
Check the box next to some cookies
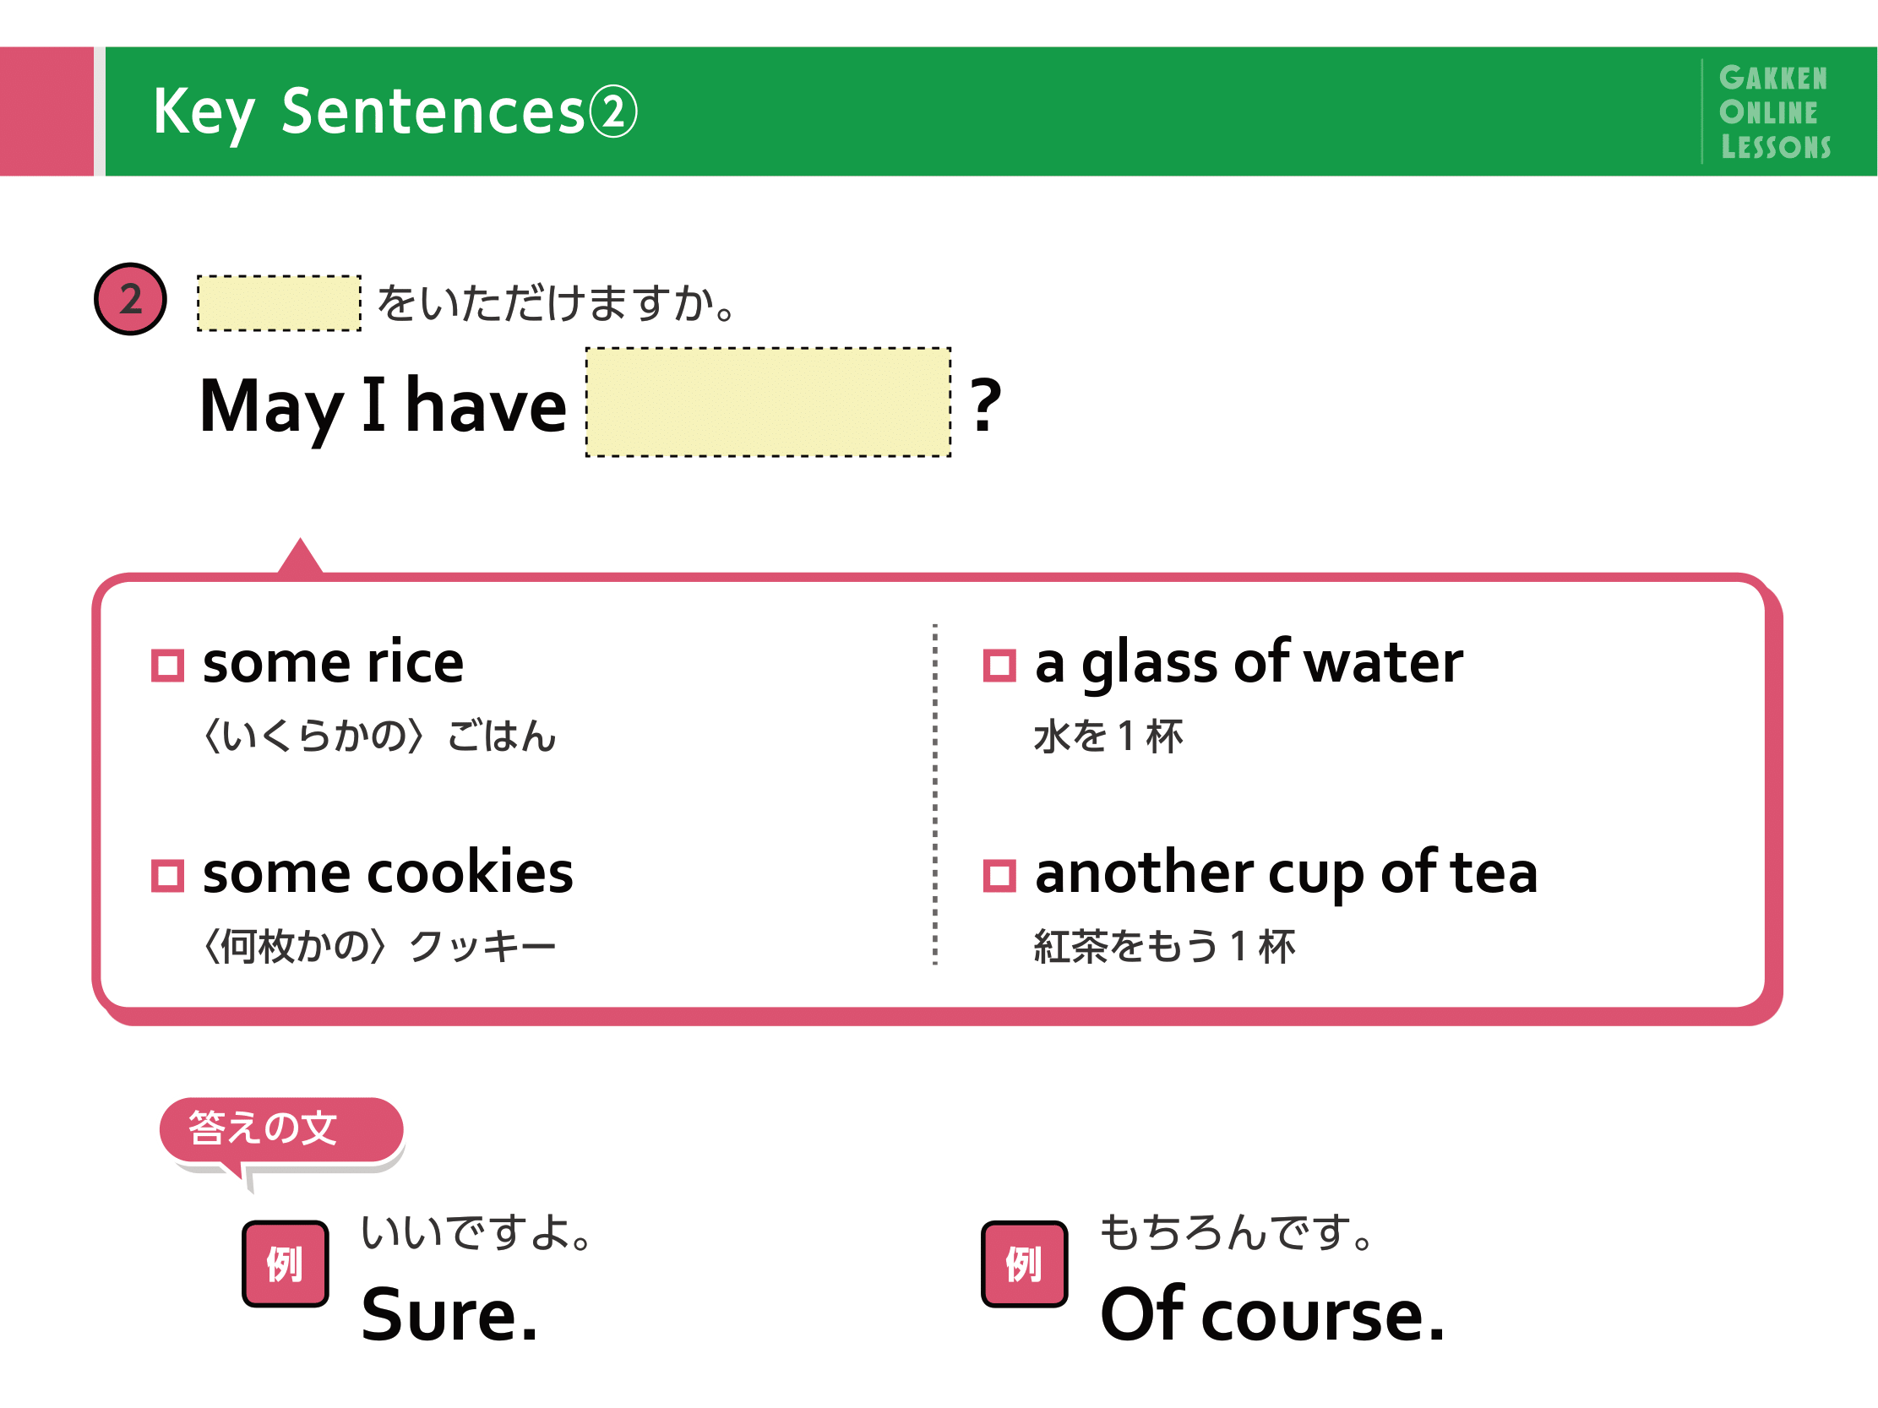point(167,876)
